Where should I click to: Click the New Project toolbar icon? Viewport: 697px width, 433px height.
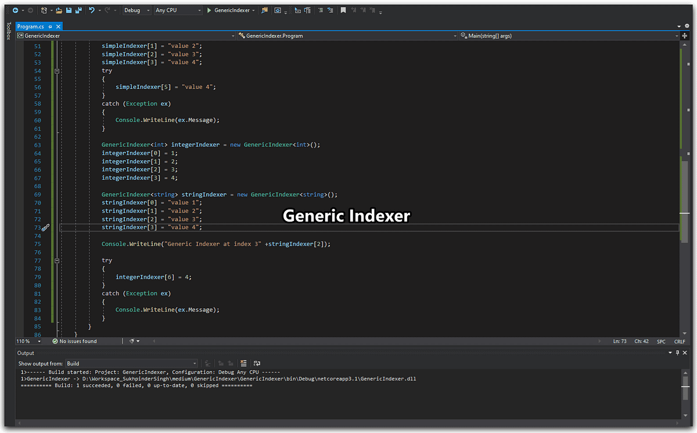point(44,10)
